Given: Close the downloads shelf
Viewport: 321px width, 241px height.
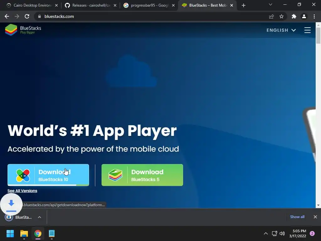Looking at the screenshot, I should [x=315, y=217].
